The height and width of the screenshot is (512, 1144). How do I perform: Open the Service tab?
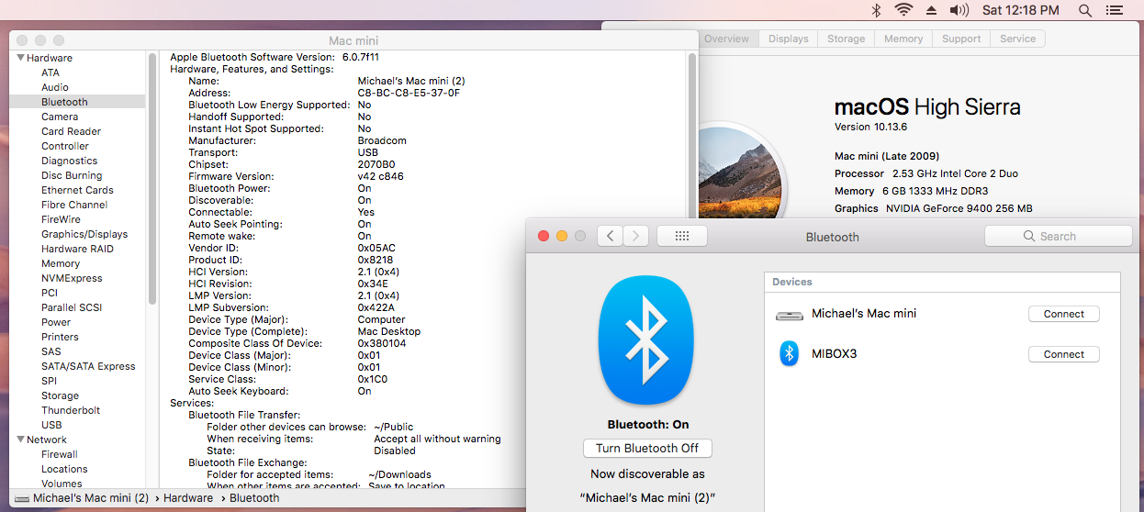click(1017, 39)
